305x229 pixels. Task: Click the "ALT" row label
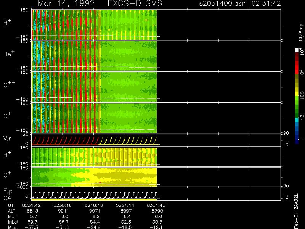(11, 211)
